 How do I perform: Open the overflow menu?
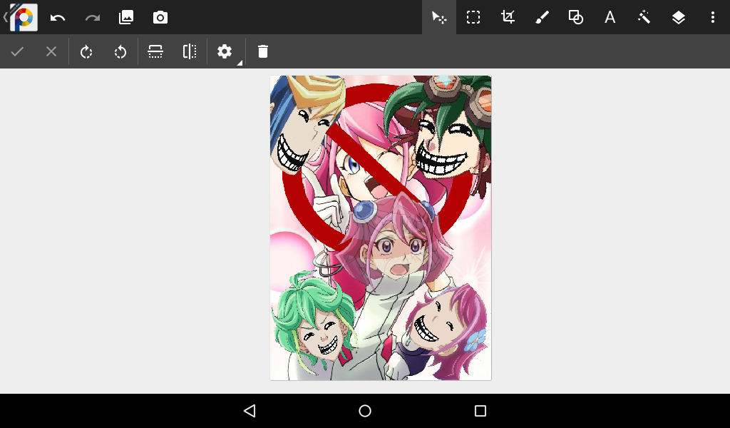713,17
